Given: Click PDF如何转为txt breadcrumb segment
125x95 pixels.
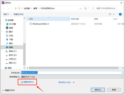Looking at the screenshot, I should pyautogui.click(x=48, y=8).
